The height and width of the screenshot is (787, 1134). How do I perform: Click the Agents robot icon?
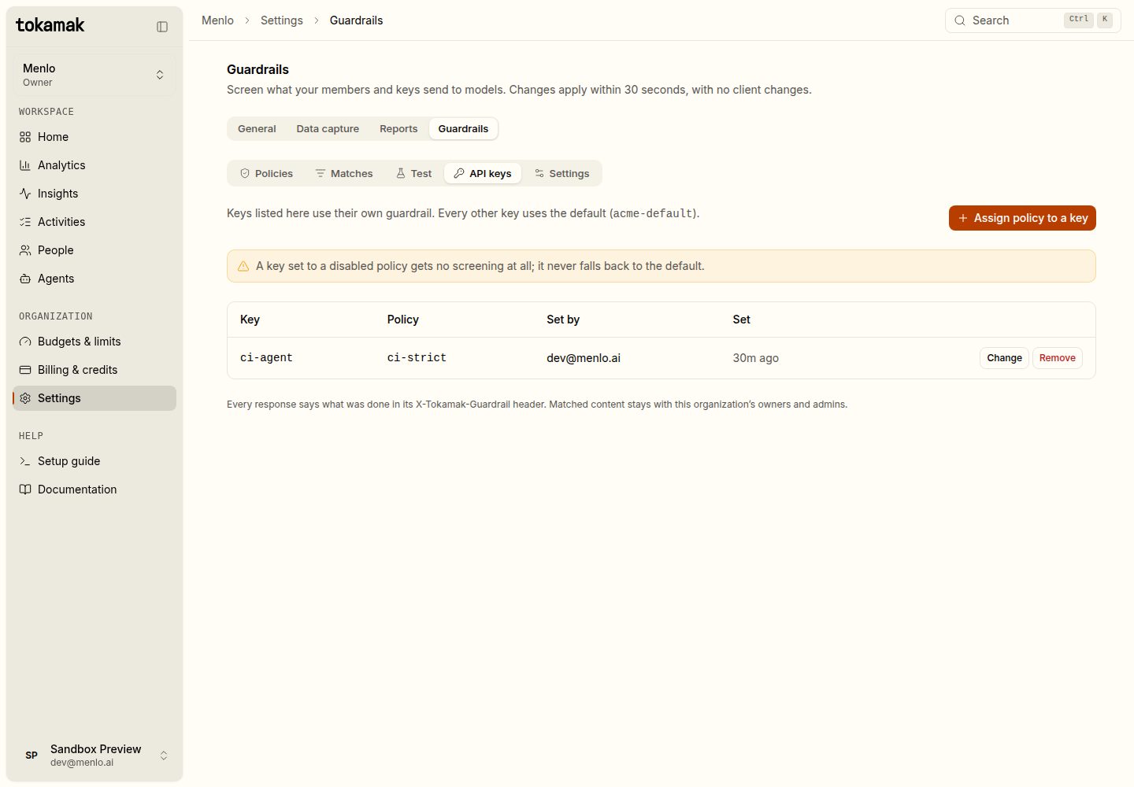click(x=25, y=279)
